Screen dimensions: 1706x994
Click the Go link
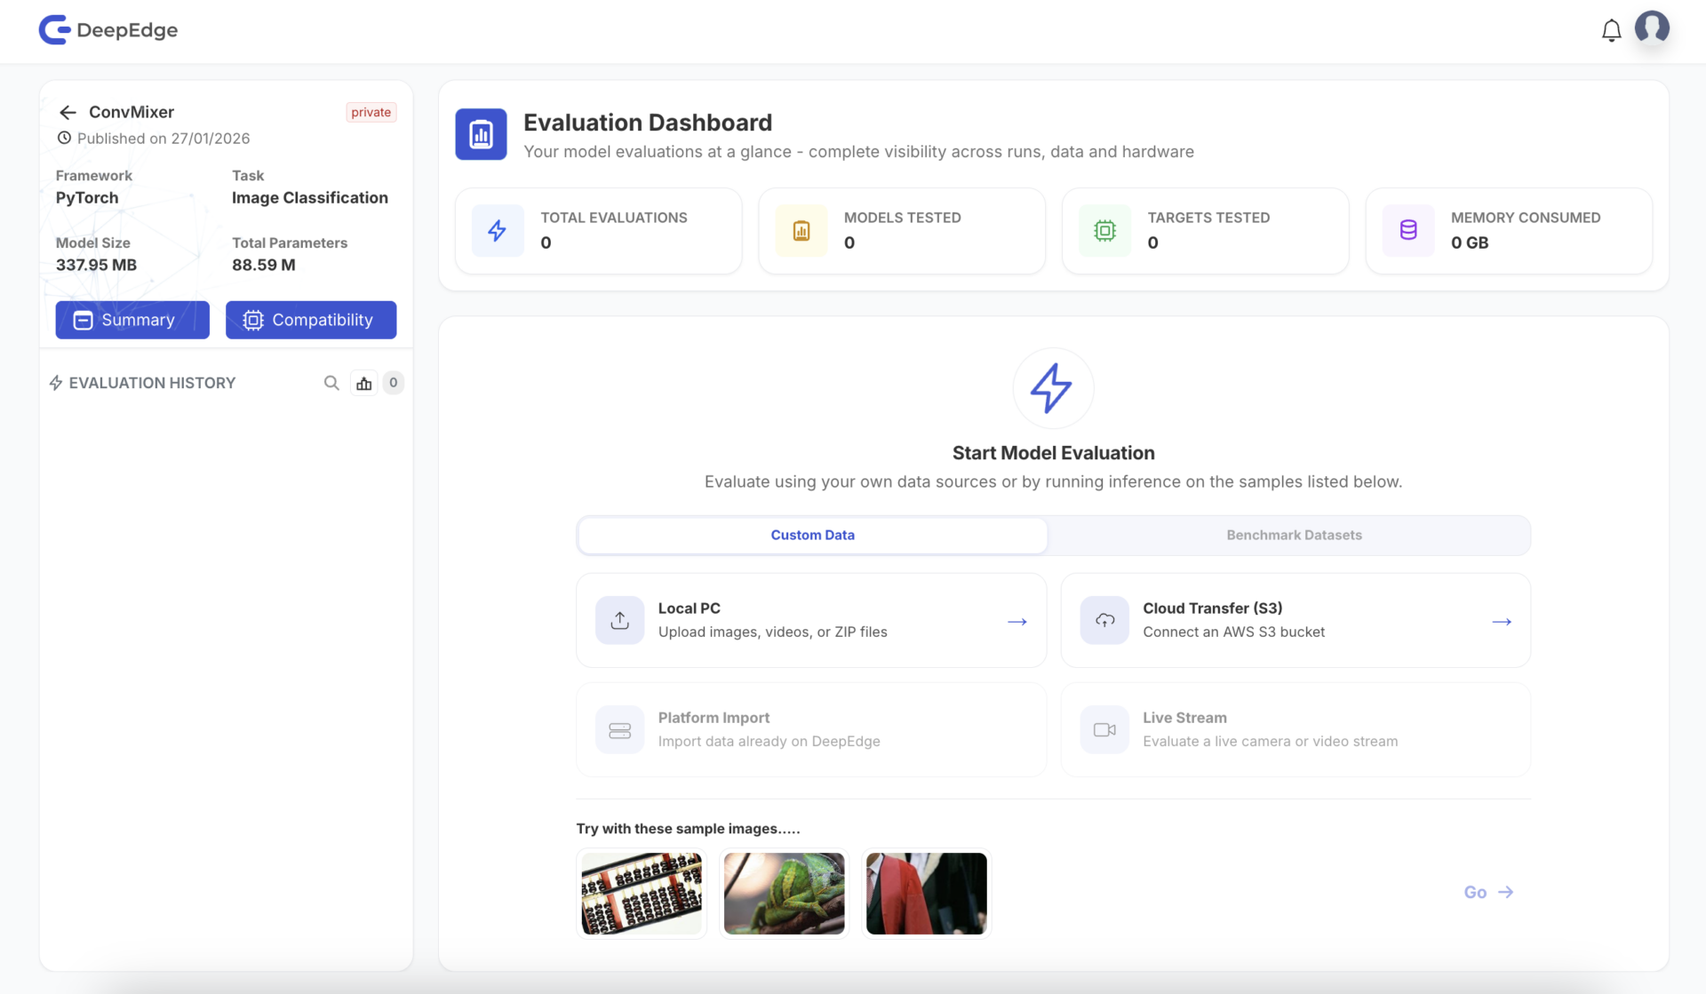(x=1488, y=892)
